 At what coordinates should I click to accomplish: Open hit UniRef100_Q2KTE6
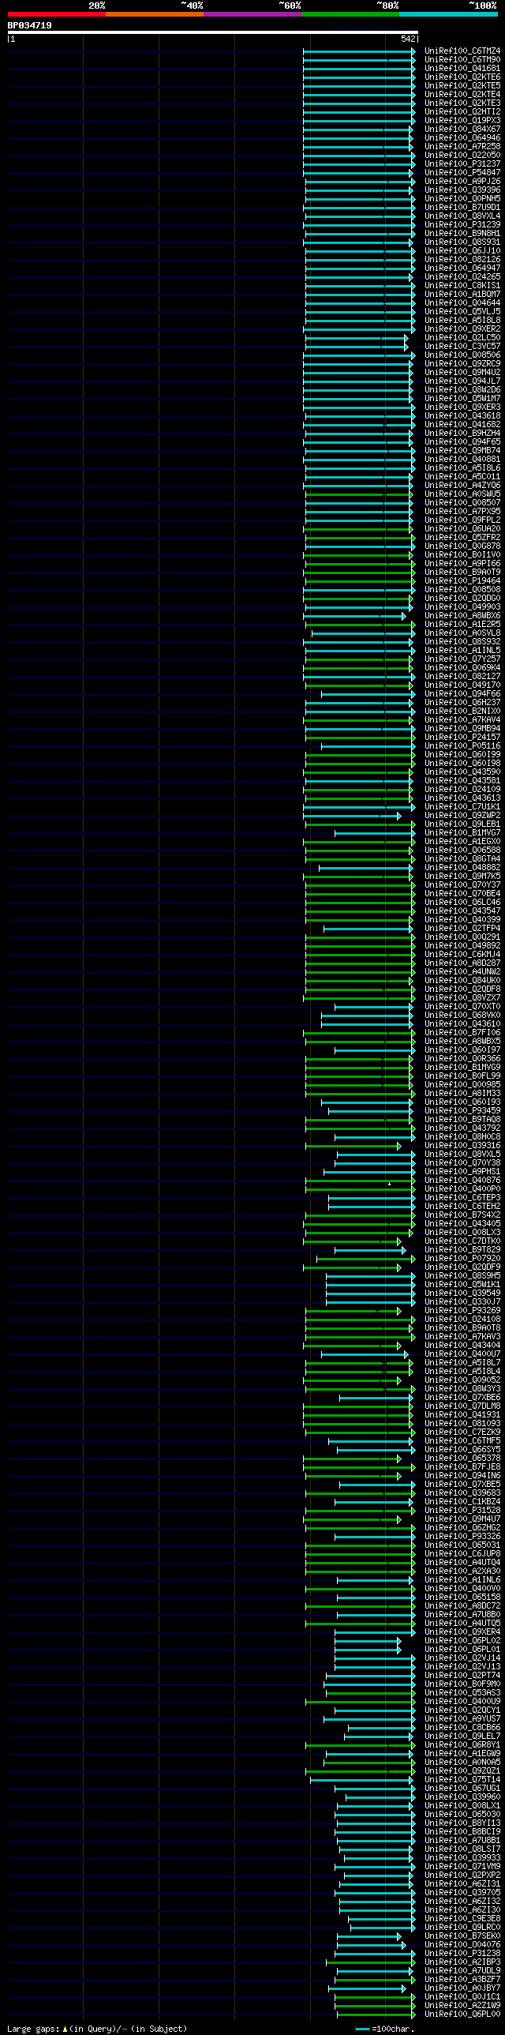pyautogui.click(x=462, y=77)
